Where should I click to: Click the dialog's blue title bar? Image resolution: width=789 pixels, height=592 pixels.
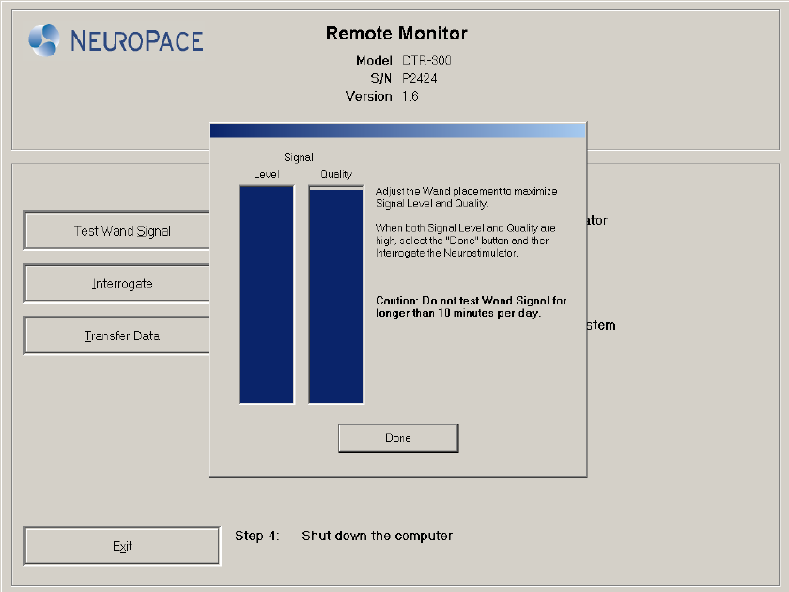398,131
